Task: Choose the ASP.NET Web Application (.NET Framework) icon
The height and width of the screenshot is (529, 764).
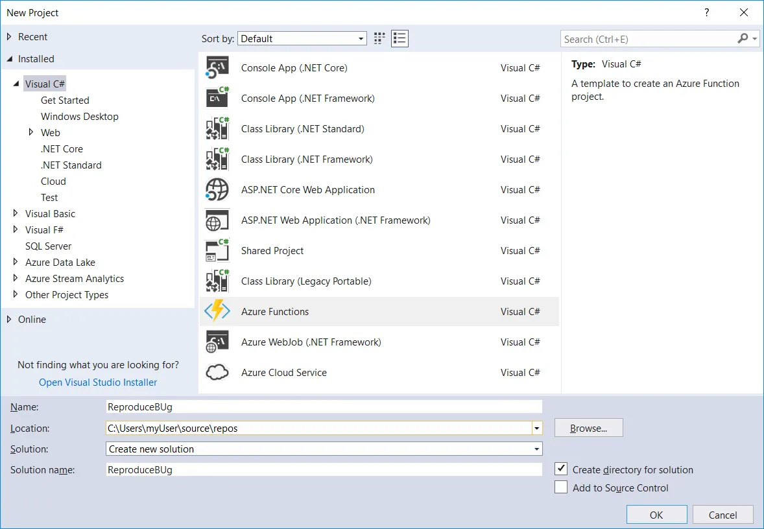Action: [217, 220]
